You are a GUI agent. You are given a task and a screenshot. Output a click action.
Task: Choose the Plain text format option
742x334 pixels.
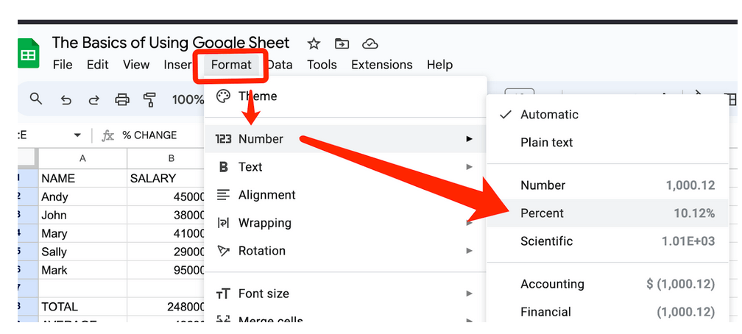546,143
